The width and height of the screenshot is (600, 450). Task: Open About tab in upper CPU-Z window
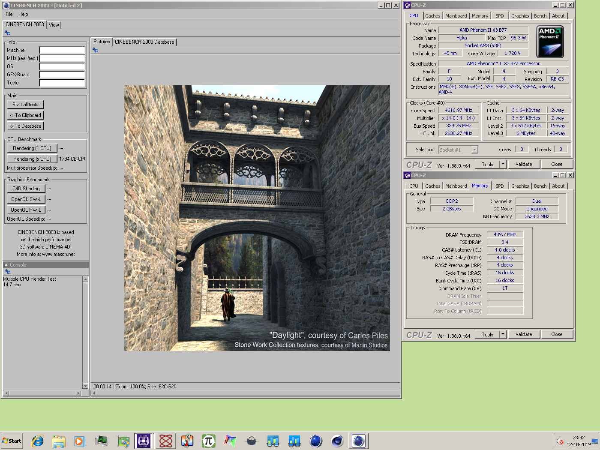click(558, 16)
